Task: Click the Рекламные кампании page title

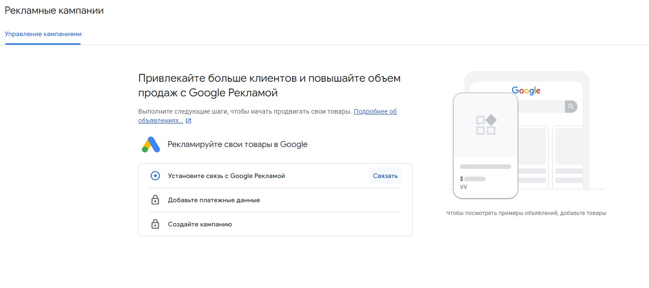Action: click(x=54, y=11)
